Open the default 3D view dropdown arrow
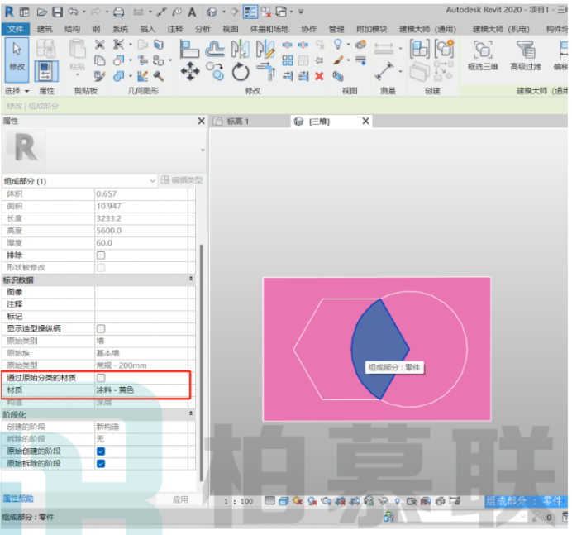This screenshot has height=535, width=572. click(x=224, y=12)
